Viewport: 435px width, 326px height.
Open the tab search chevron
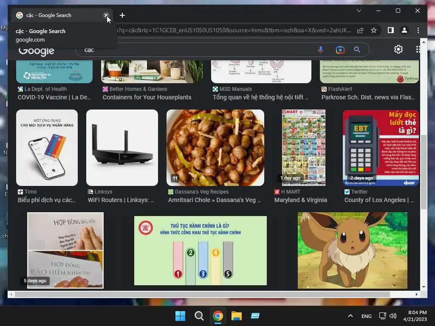359,11
